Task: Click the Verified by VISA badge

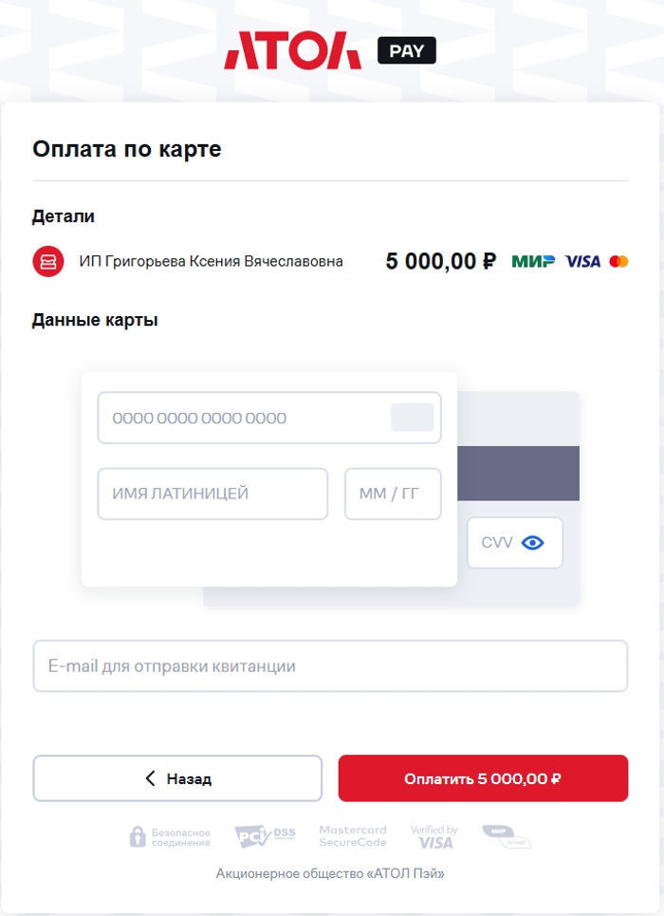Action: [434, 836]
